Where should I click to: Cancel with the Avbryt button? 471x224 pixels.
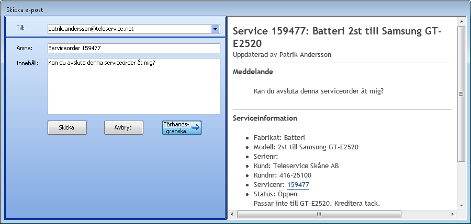(x=124, y=127)
